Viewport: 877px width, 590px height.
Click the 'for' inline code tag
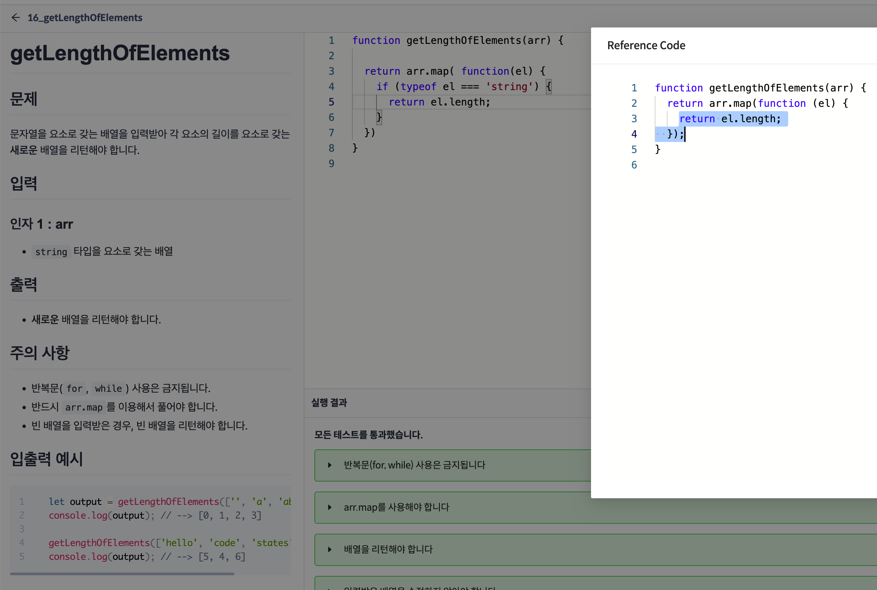[x=74, y=388]
